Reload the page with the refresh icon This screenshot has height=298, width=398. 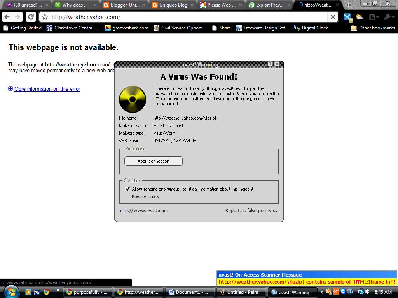point(31,17)
